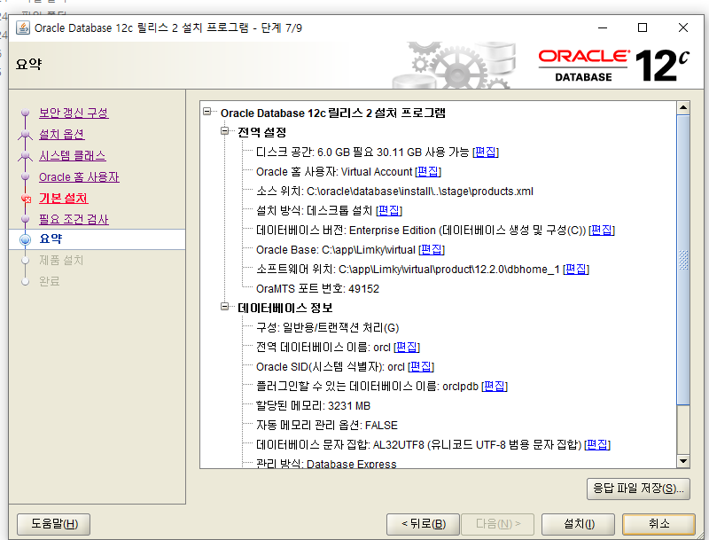Image resolution: width=709 pixels, height=540 pixels.
Task: Edit the 디스크 공간 setting
Action: [x=485, y=152]
